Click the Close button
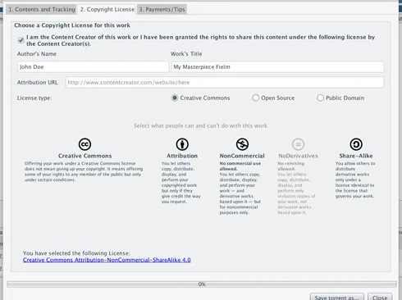Screen dimensions: 402x300 (380, 297)
